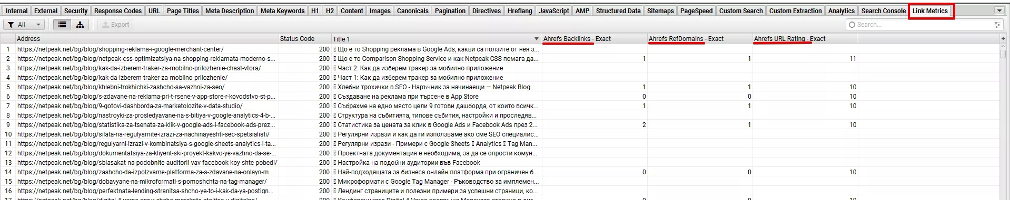Open the External tab
This screenshot has height=200, width=1010.
(x=46, y=10)
